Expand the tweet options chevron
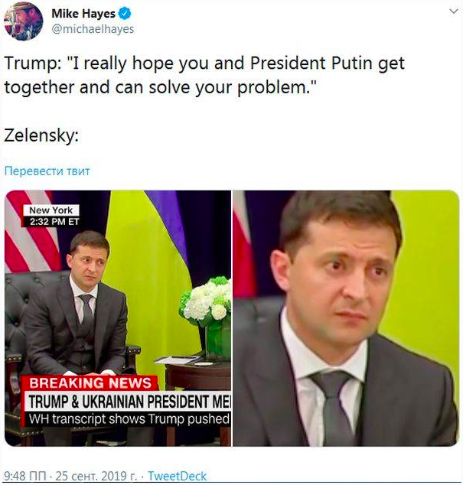 (453, 11)
